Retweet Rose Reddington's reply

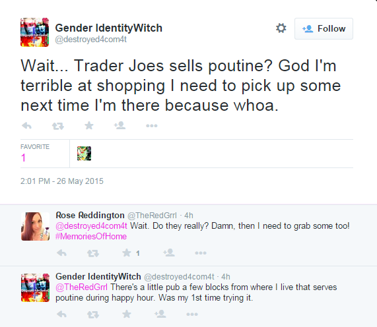pyautogui.click(x=93, y=253)
